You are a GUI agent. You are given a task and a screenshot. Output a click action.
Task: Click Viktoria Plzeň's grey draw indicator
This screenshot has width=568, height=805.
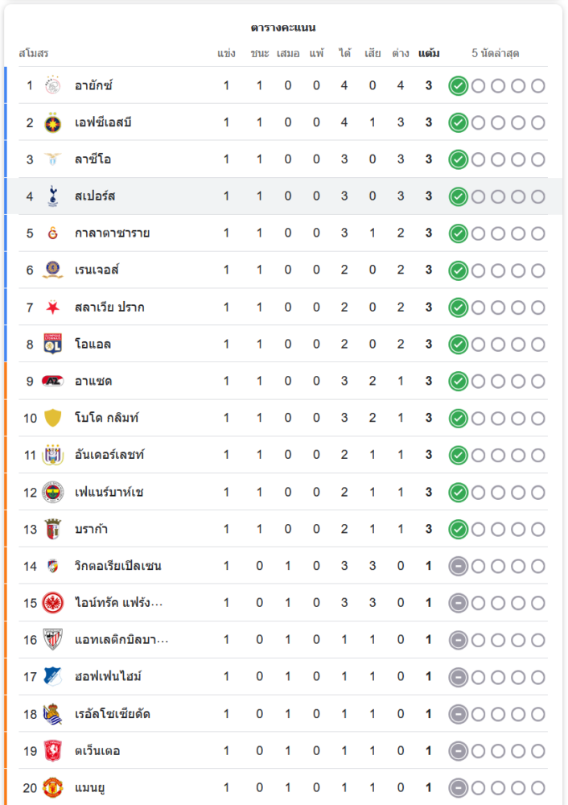tap(458, 566)
